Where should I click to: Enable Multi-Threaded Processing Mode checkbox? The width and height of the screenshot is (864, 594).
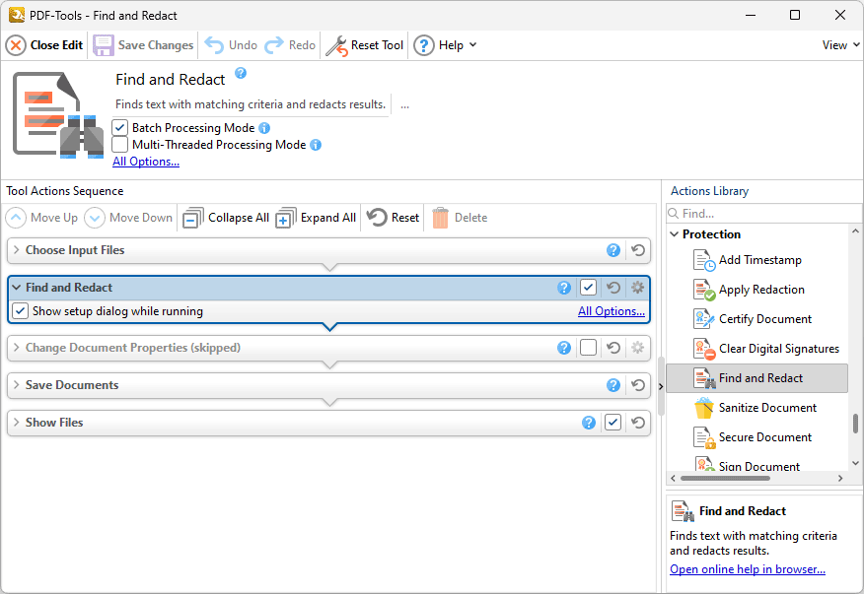(x=119, y=145)
